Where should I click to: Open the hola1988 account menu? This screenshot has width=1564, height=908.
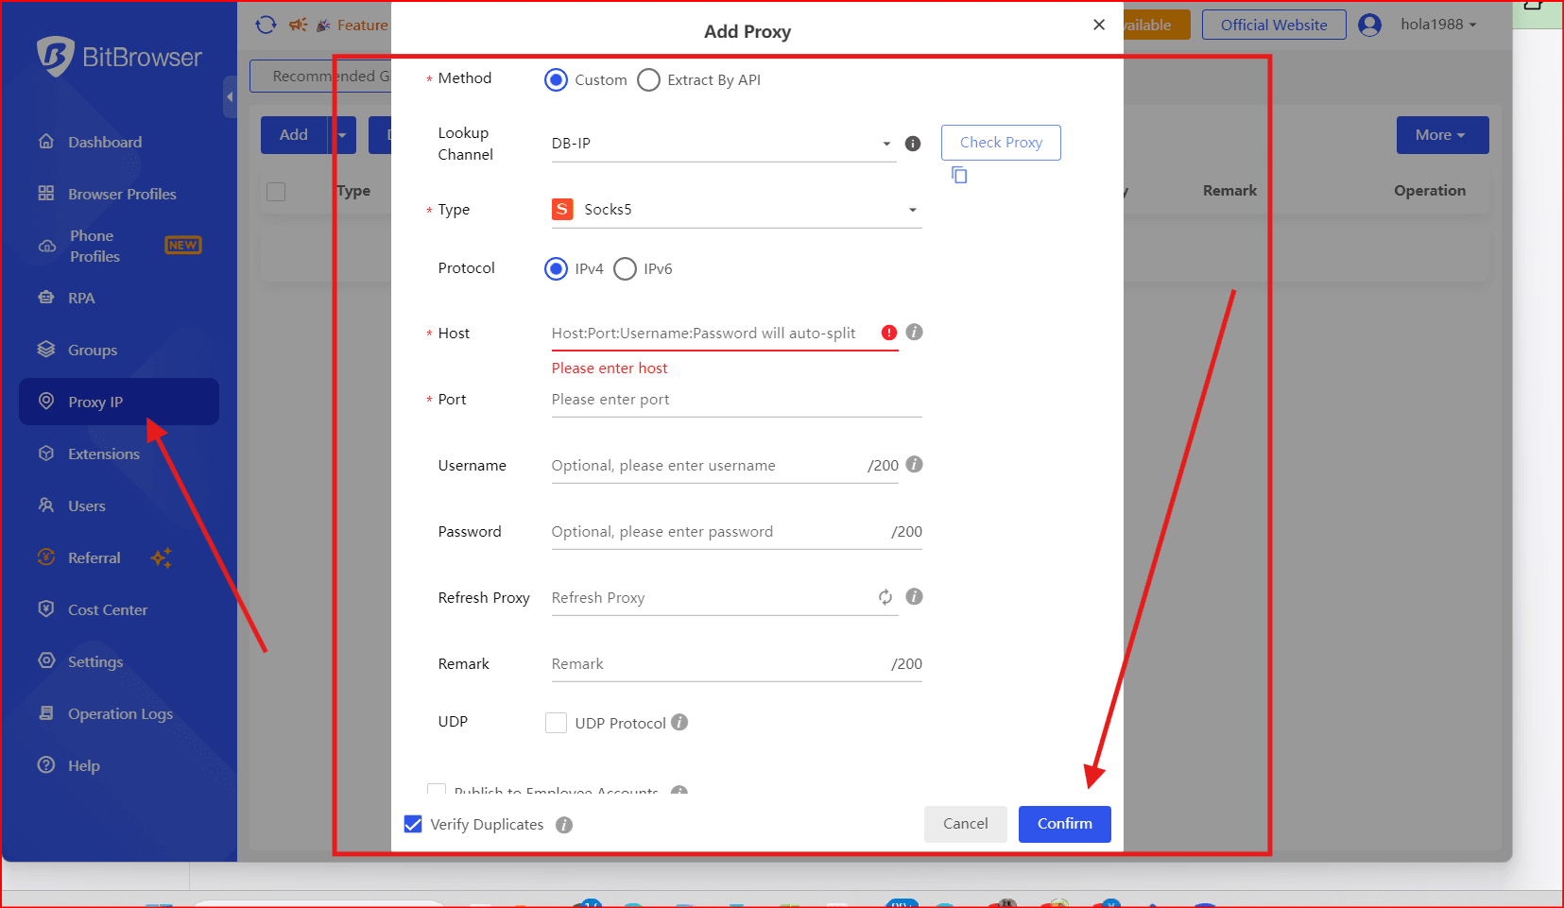coord(1436,25)
